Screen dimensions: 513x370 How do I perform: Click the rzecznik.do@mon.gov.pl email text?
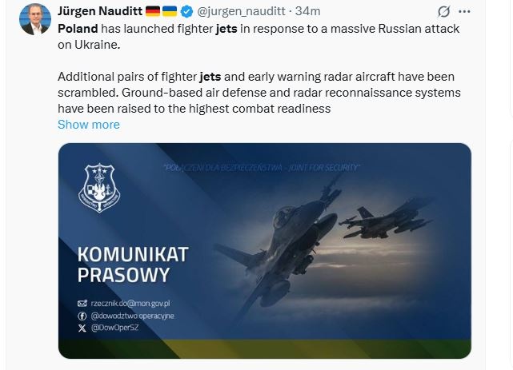130,304
